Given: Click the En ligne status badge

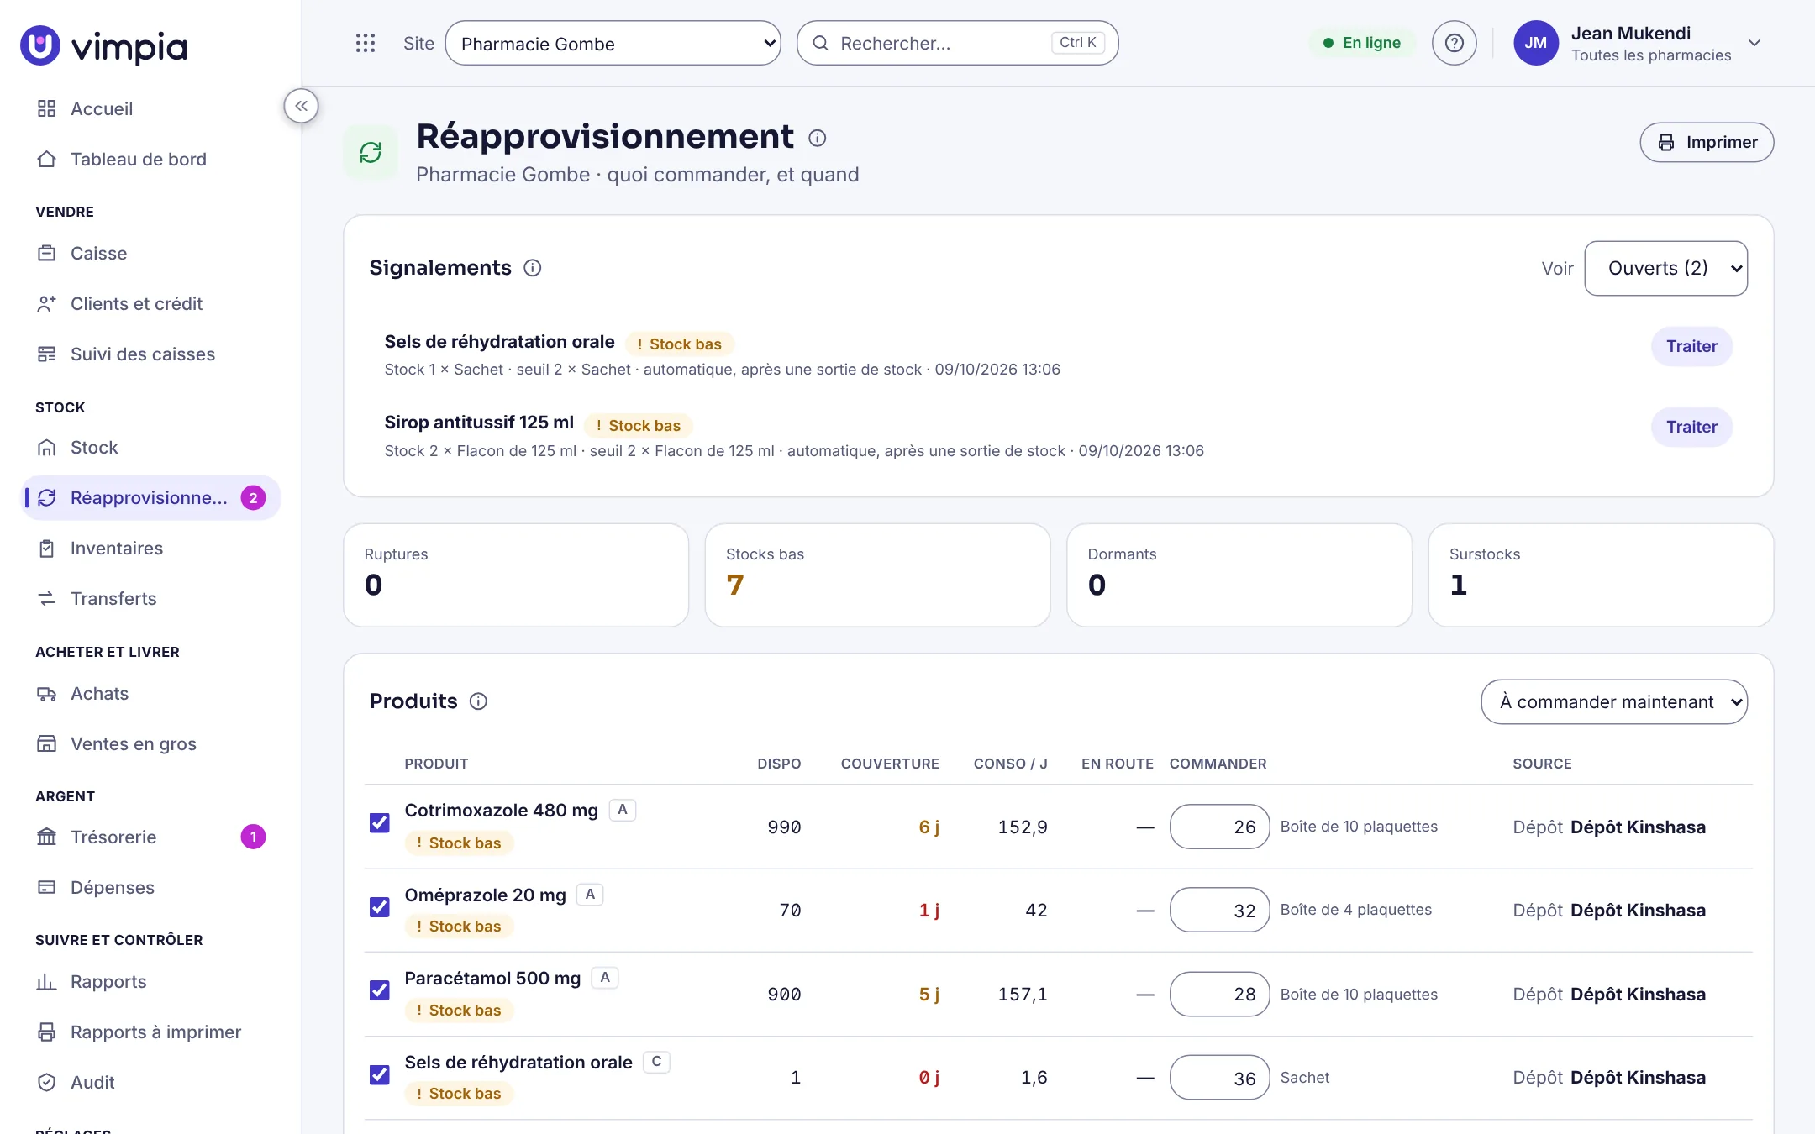Looking at the screenshot, I should [x=1361, y=43].
